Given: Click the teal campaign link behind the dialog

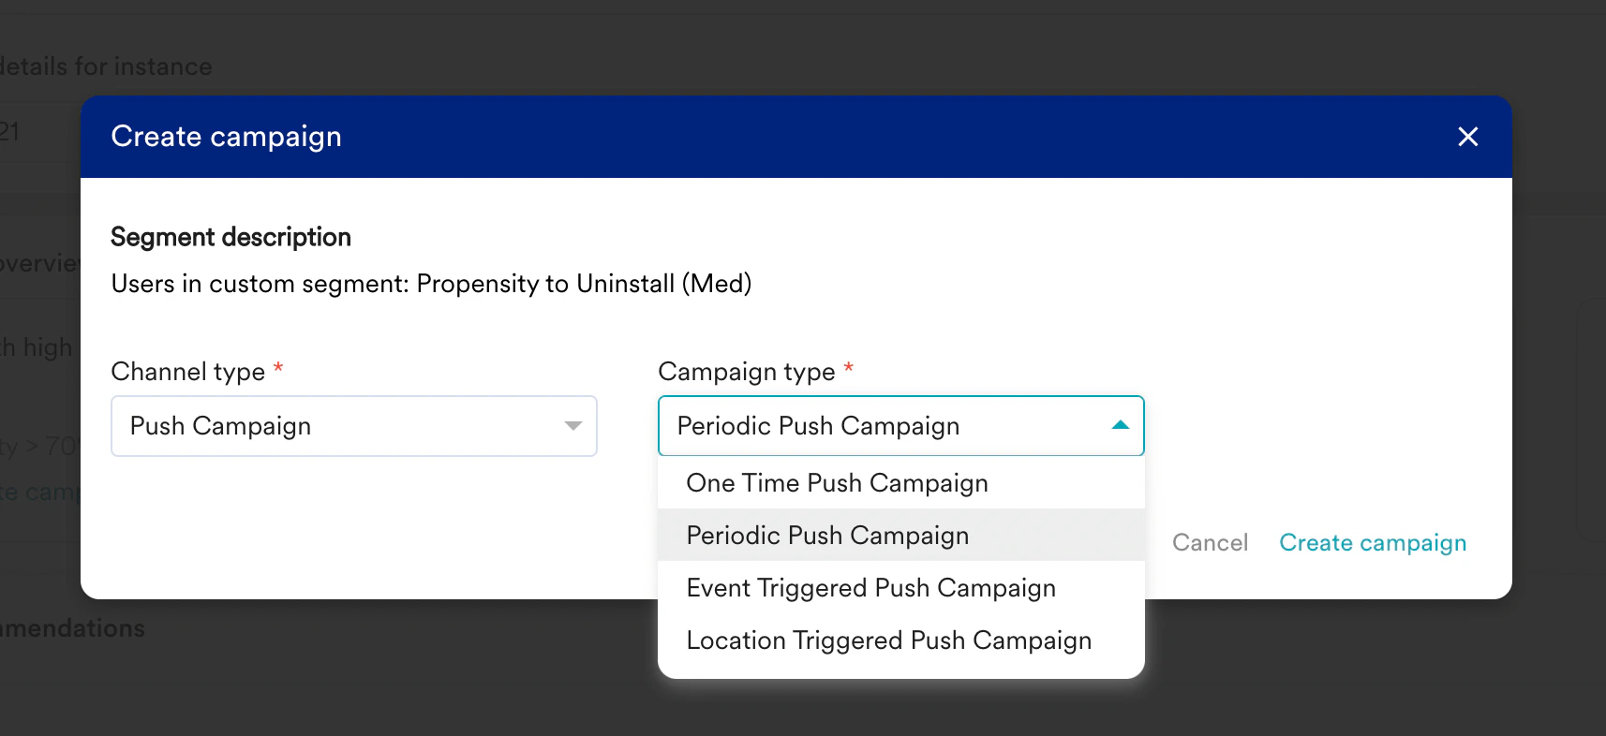Looking at the screenshot, I should (x=37, y=492).
